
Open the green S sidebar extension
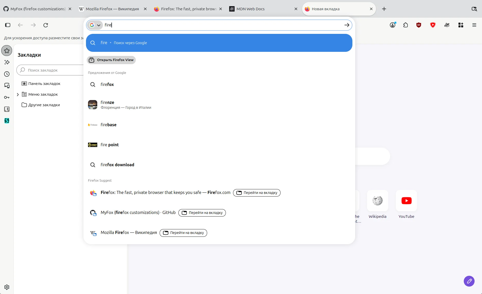click(x=7, y=121)
